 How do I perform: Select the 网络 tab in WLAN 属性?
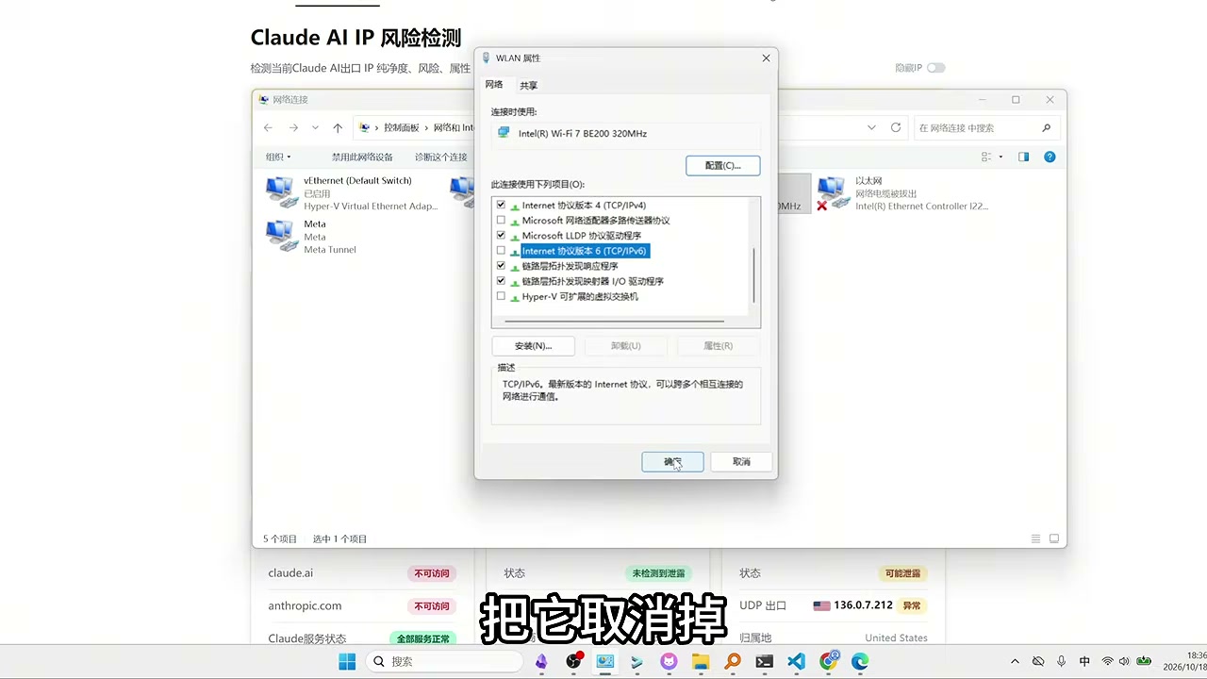coord(494,85)
